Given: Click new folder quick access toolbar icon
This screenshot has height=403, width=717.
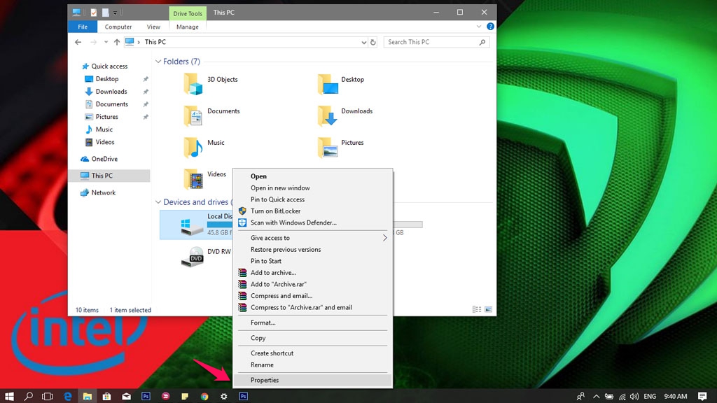Looking at the screenshot, I should (105, 13).
